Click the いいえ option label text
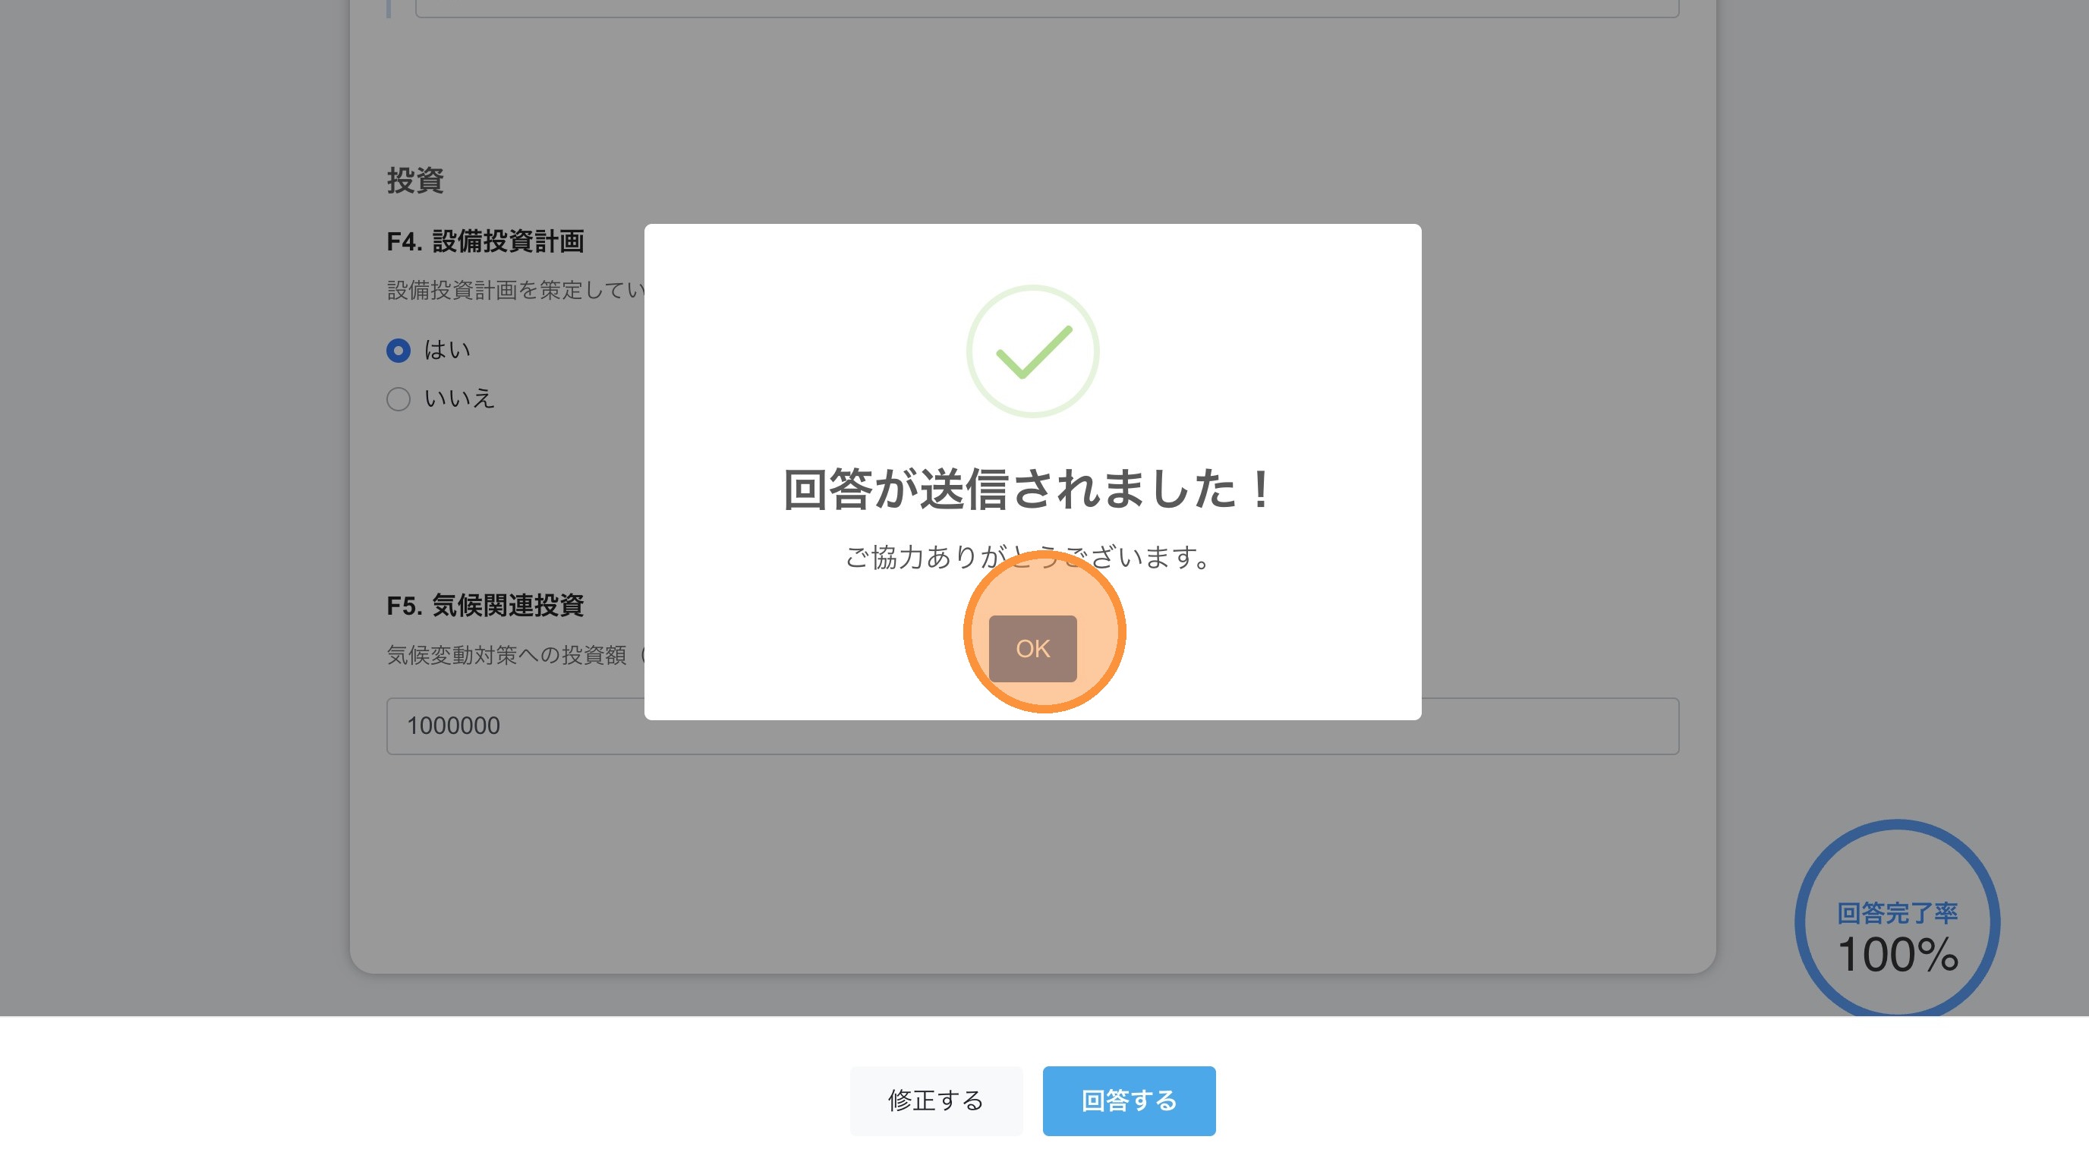 [459, 398]
